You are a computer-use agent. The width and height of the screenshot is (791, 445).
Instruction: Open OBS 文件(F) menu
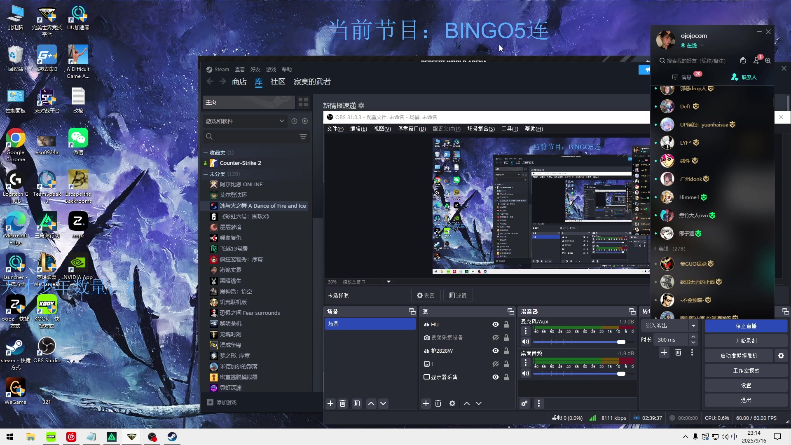point(335,129)
